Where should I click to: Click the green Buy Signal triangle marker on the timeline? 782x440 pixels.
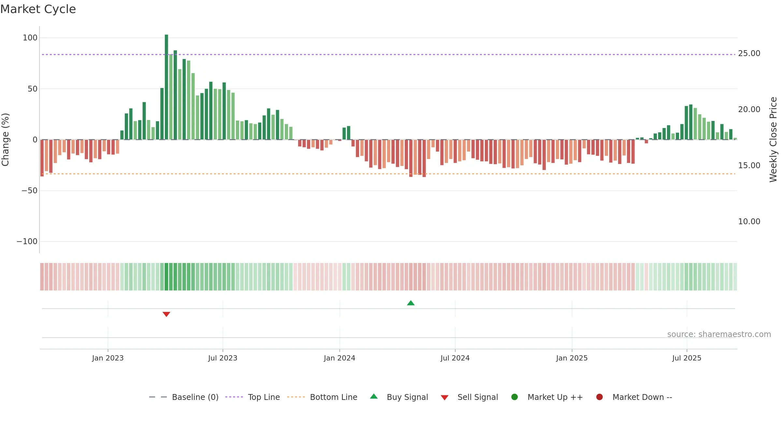click(x=411, y=303)
